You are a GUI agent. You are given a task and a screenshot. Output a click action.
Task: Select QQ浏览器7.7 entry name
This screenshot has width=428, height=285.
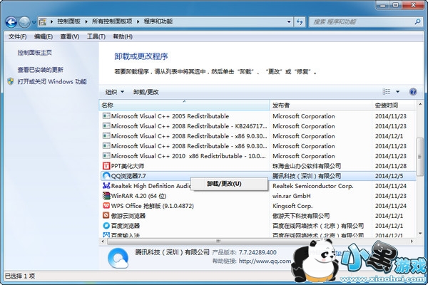(128, 176)
